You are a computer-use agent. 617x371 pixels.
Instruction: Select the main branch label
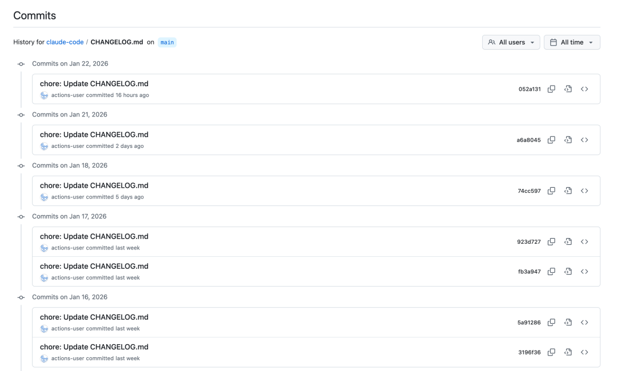[166, 42]
